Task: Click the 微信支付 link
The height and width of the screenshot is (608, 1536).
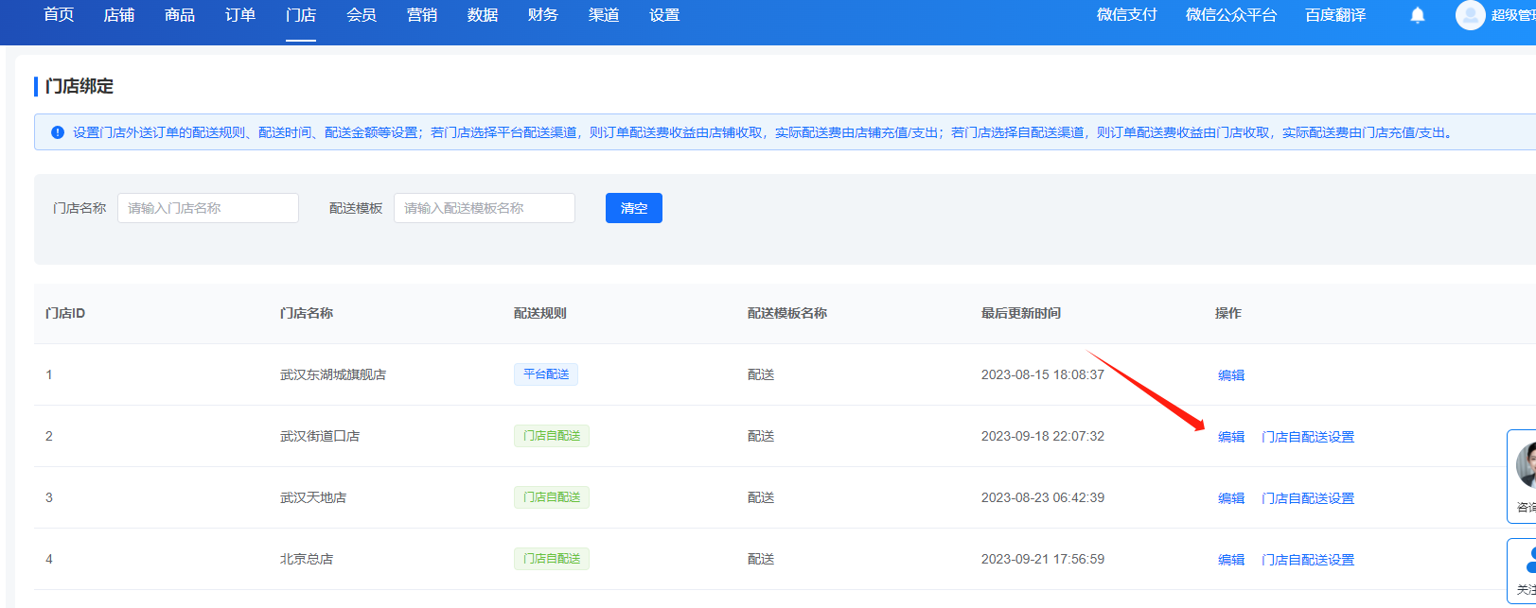Action: pos(1127,15)
